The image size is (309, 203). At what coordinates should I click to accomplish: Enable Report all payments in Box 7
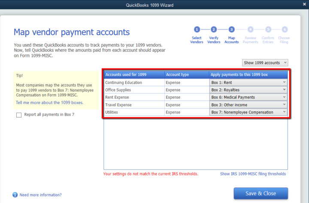[x=19, y=115]
